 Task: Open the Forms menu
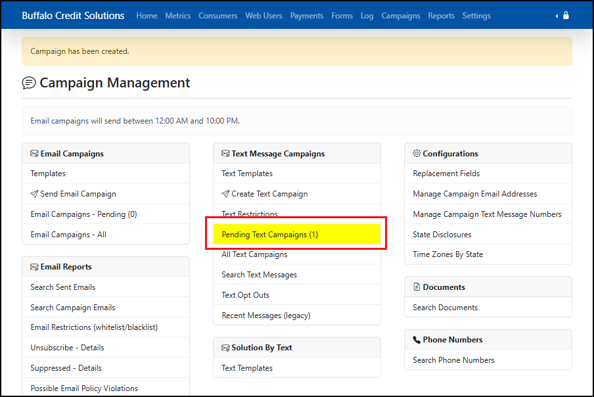coord(342,16)
